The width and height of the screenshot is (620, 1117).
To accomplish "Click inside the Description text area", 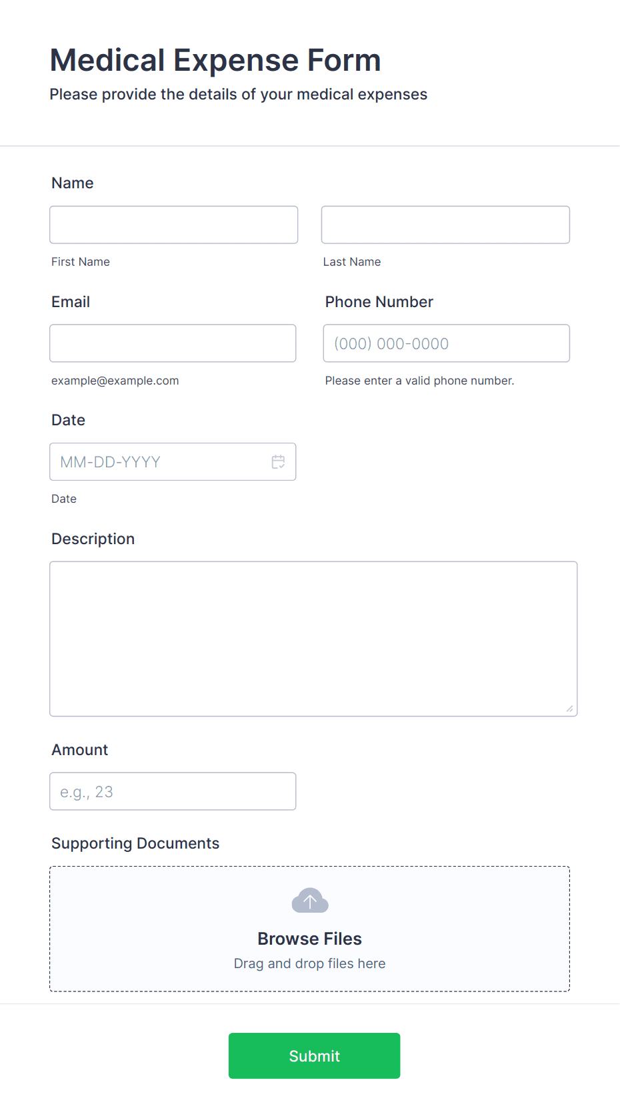I will click(x=313, y=639).
